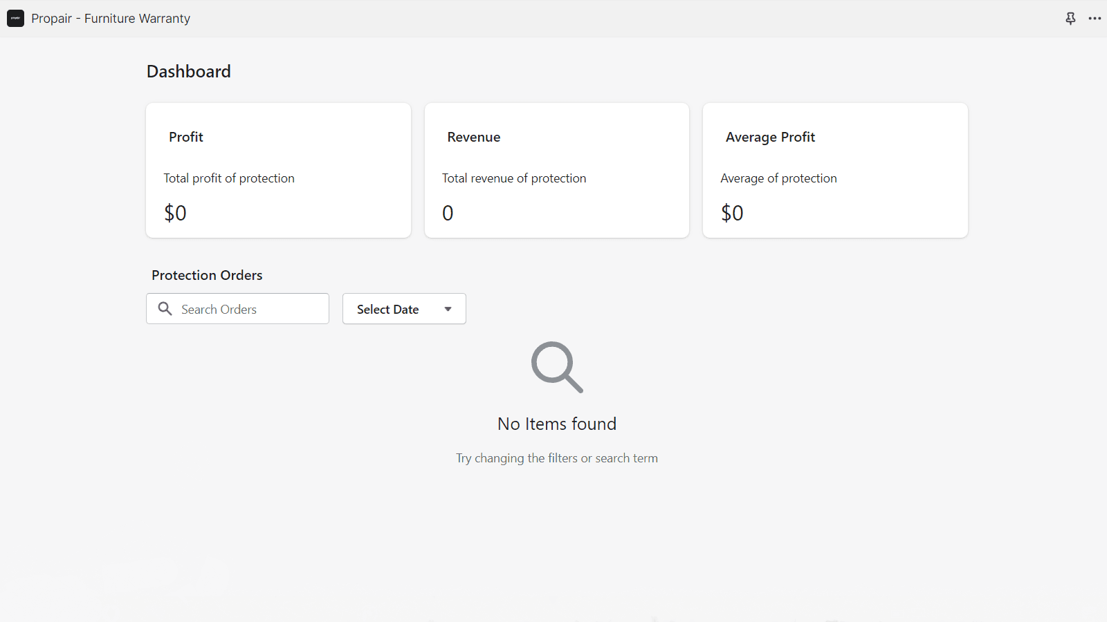This screenshot has width=1107, height=622.
Task: Select the Revenue card
Action: [x=557, y=170]
